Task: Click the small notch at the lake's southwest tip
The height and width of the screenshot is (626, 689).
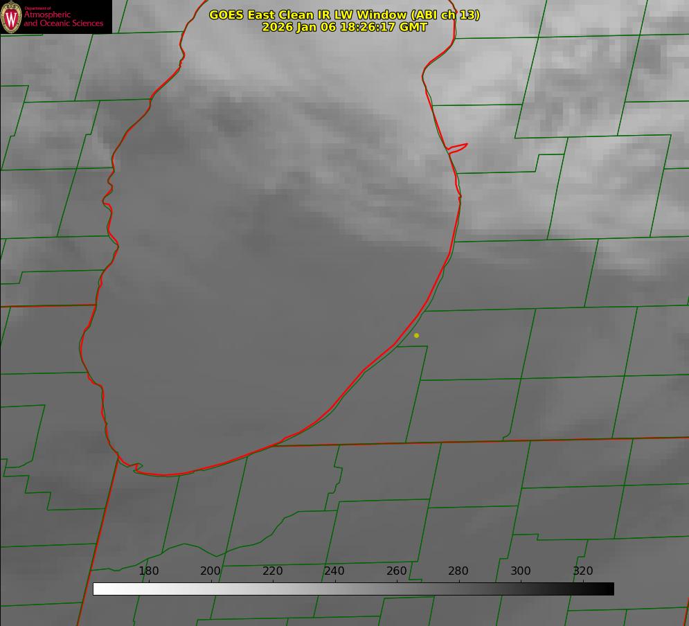Action: 136,467
